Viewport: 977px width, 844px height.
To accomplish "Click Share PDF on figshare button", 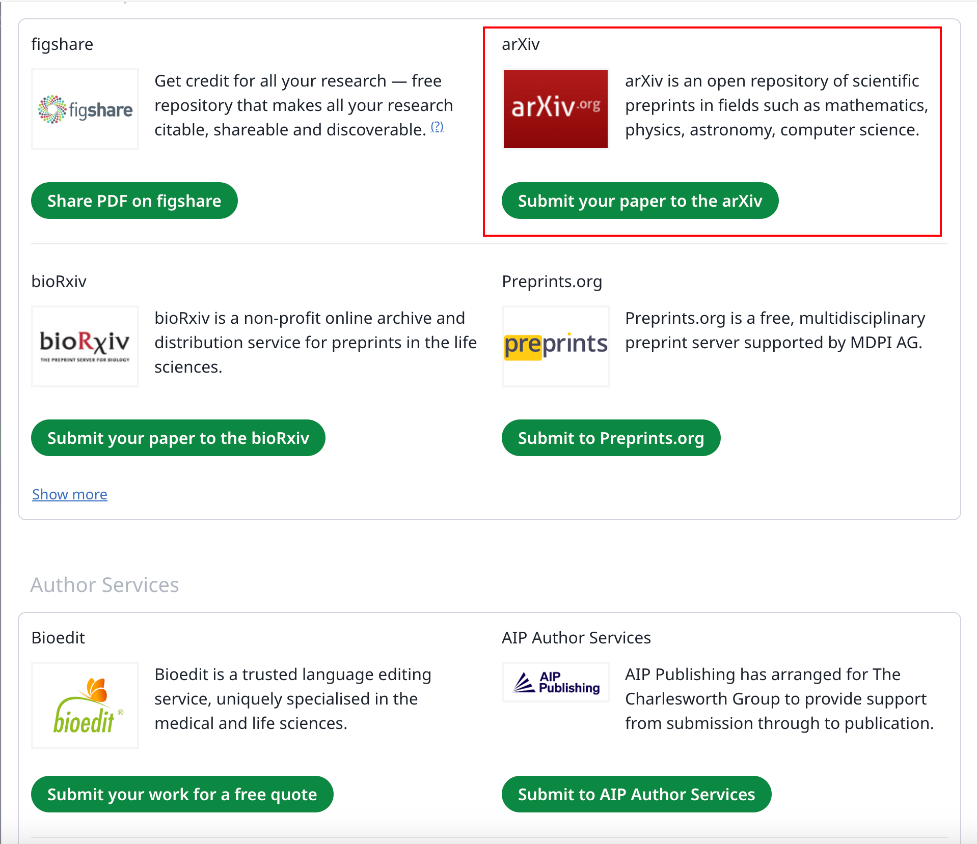I will [134, 201].
